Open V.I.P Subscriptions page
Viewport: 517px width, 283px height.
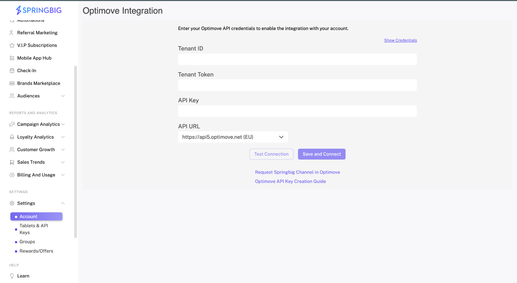click(37, 45)
